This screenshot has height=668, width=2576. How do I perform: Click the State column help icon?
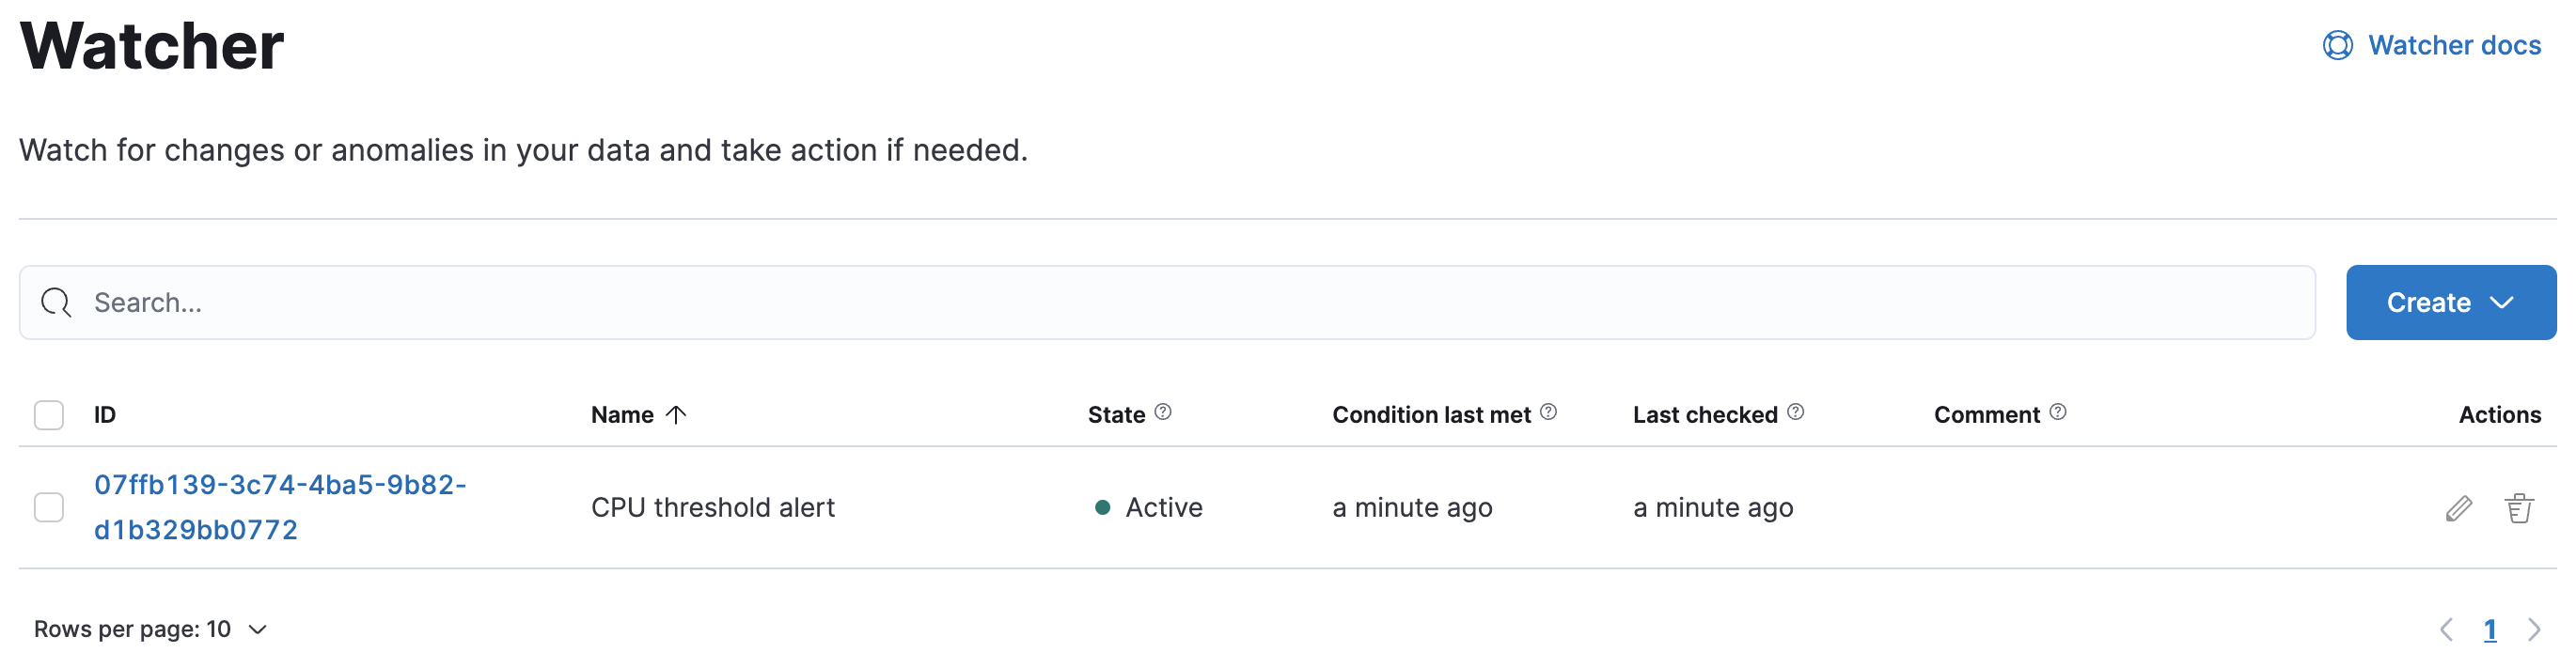[x=1162, y=412]
